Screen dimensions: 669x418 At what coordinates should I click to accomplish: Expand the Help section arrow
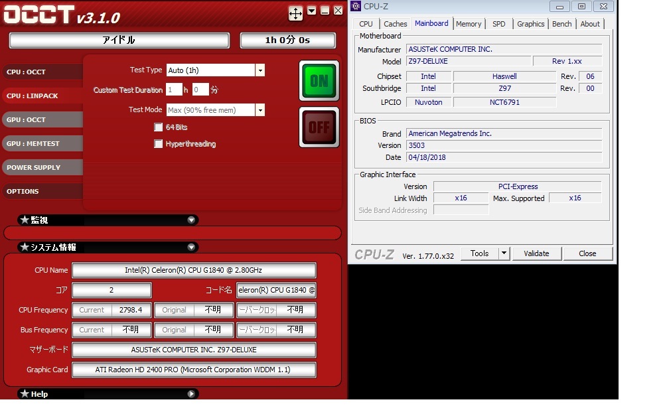191,394
